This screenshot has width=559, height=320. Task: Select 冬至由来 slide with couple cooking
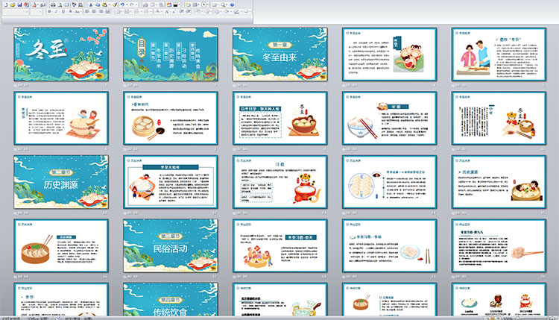click(x=499, y=54)
